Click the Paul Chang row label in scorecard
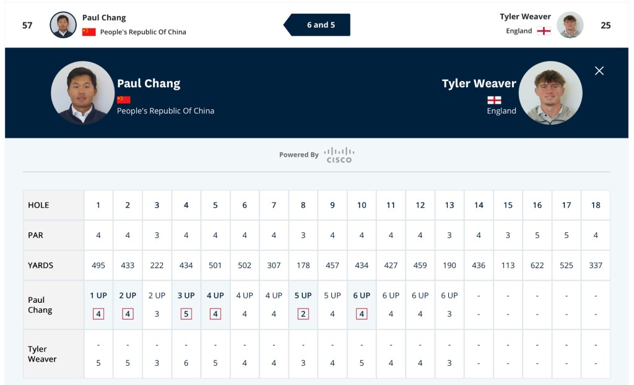The image size is (634, 385). point(40,305)
